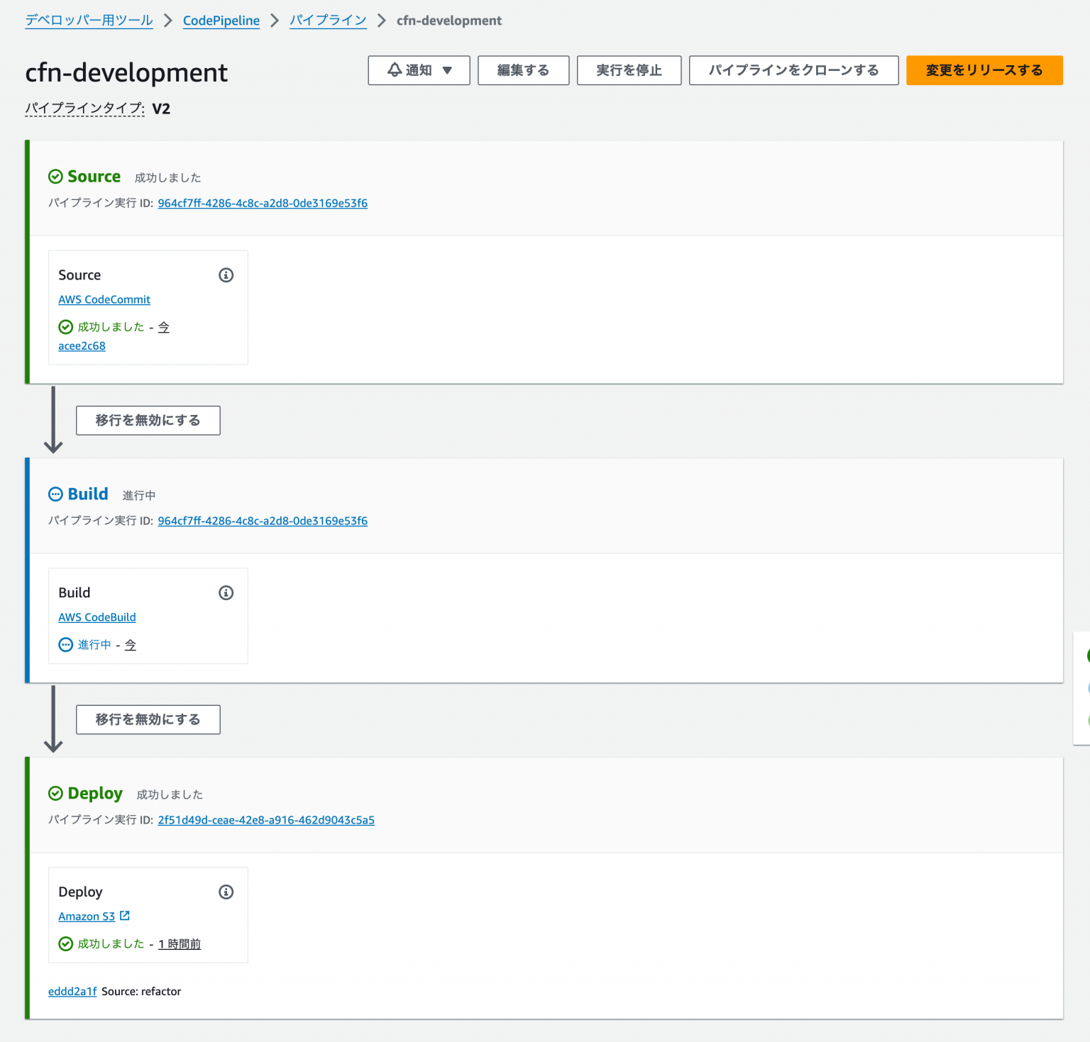Click the bell icon on the 通知 button
This screenshot has height=1042, width=1090.
pos(393,70)
